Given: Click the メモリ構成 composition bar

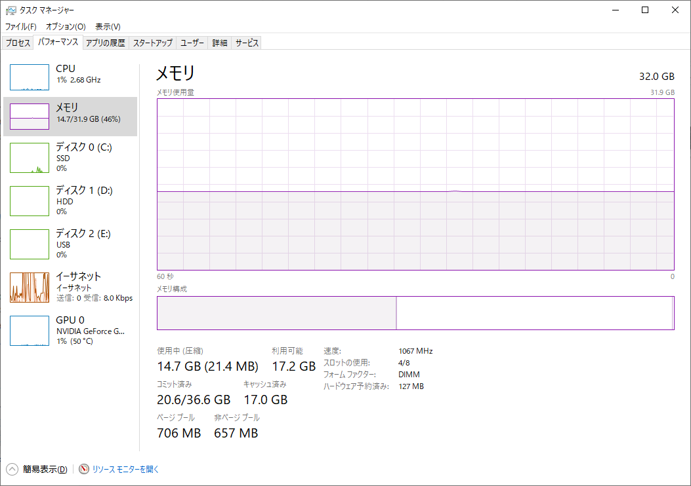Looking at the screenshot, I should [415, 313].
